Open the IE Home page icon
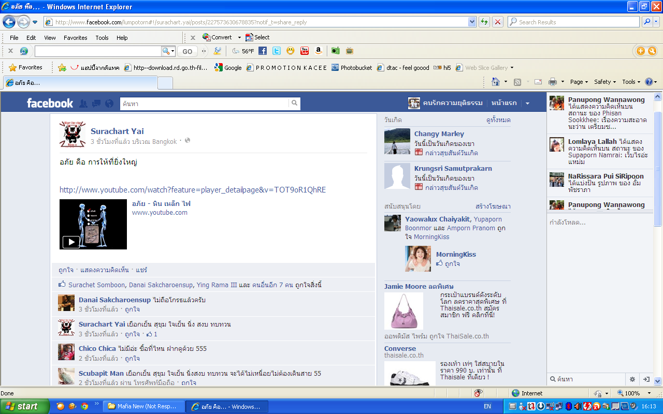Screen dimensions: 663x414 (496, 82)
